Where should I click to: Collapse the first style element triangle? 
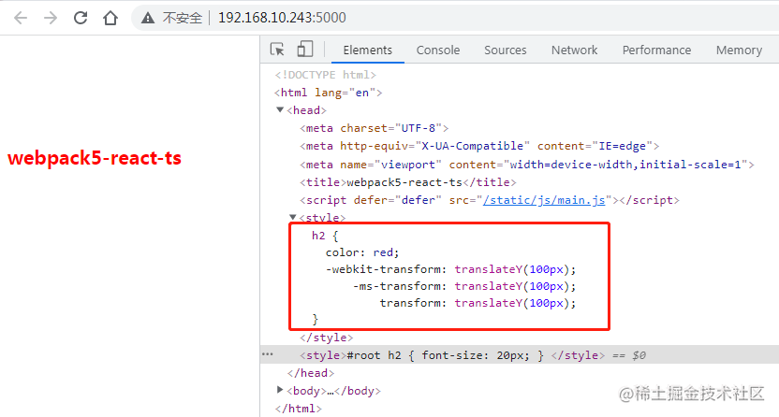click(293, 217)
